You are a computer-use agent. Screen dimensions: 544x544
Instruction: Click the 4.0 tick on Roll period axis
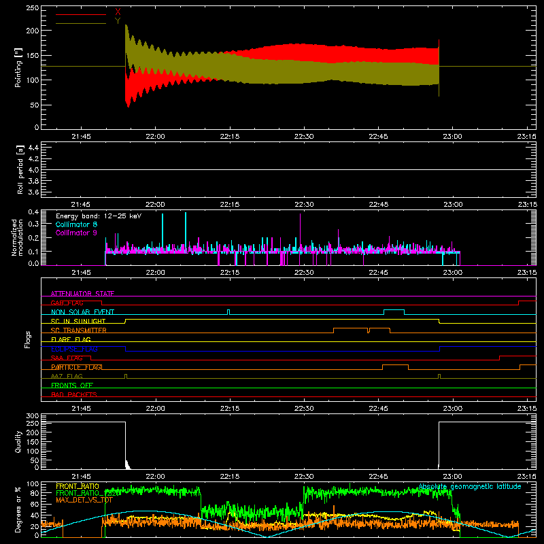click(33, 170)
